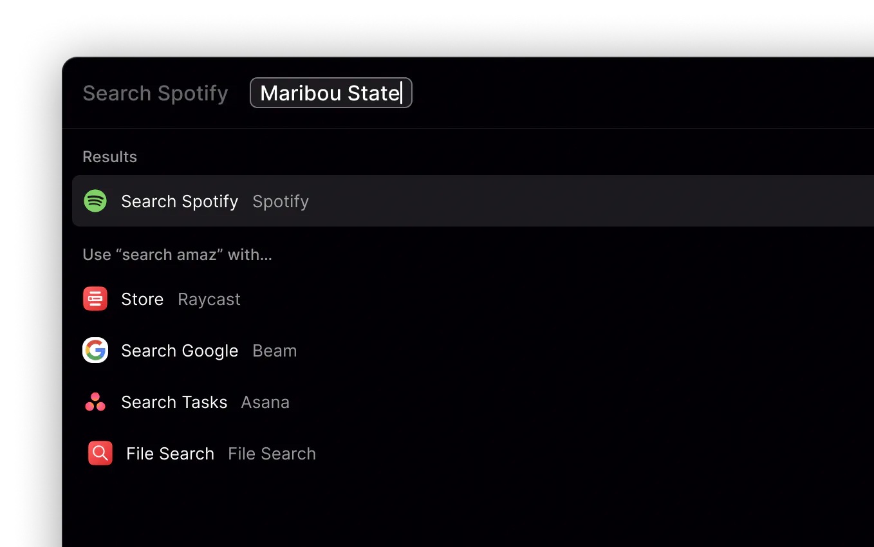Click the colorful Google G icon
874x547 pixels.
(95, 350)
